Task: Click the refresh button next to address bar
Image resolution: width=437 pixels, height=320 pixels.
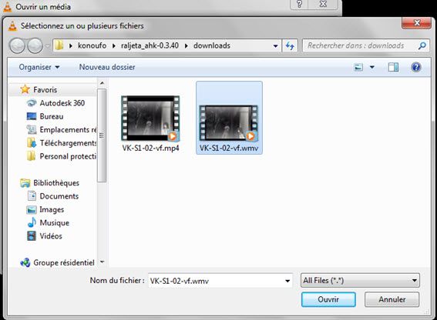Action: click(x=290, y=45)
